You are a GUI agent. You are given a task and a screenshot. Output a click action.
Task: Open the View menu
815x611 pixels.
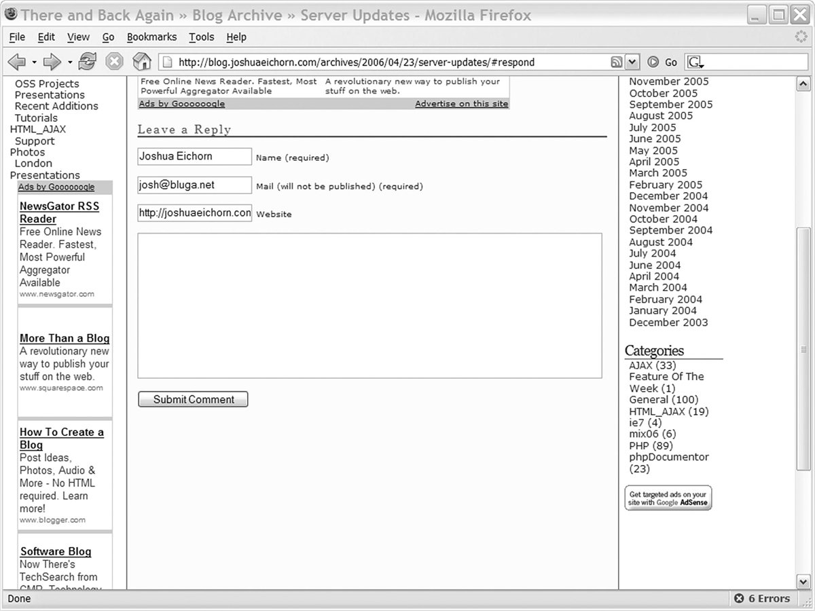click(78, 37)
